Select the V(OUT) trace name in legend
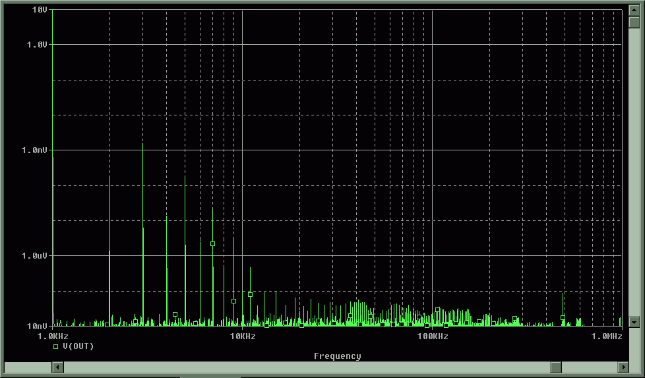Image resolution: width=645 pixels, height=378 pixels. pos(78,346)
